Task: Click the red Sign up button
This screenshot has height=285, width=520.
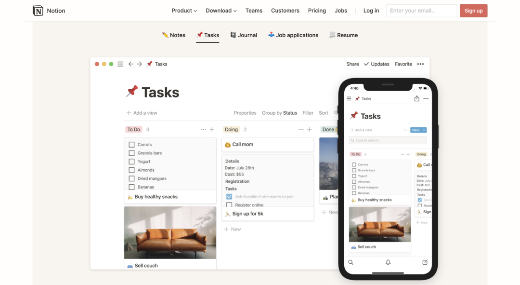Action: coord(474,11)
